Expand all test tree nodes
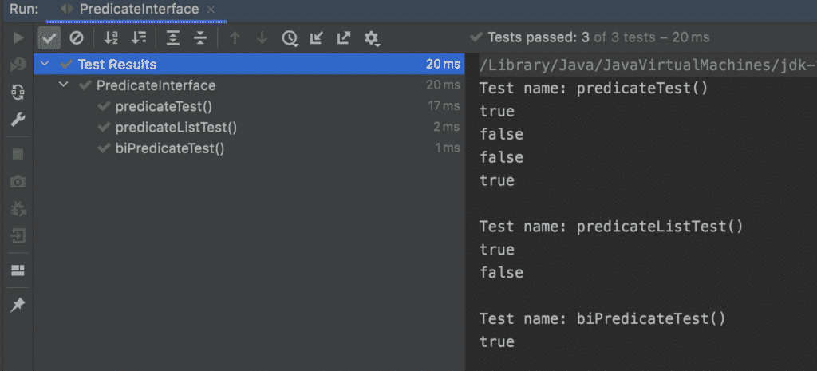The height and width of the screenshot is (371, 817). coord(172,37)
